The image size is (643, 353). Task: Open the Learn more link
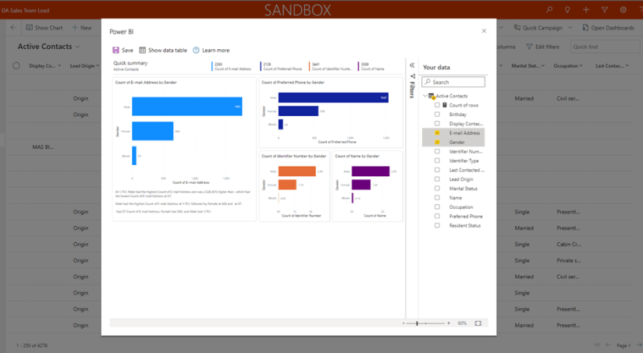coord(215,51)
